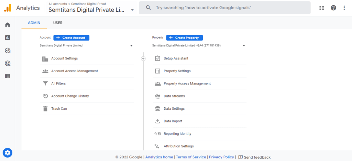Click the Create Property button
This screenshot has width=352, height=161.
click(185, 38)
